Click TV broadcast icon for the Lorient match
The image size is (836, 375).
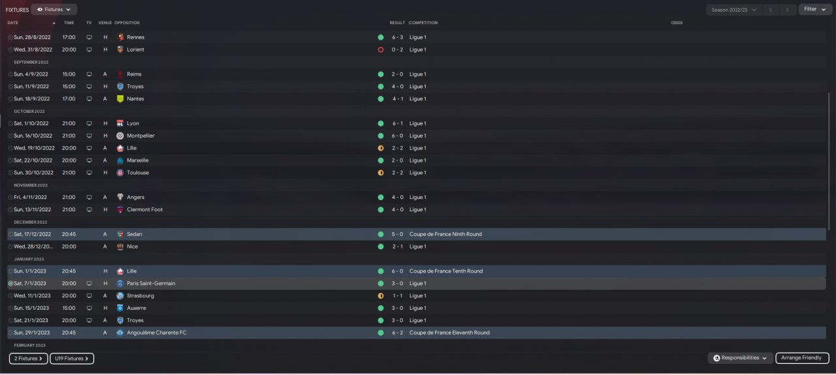point(89,50)
